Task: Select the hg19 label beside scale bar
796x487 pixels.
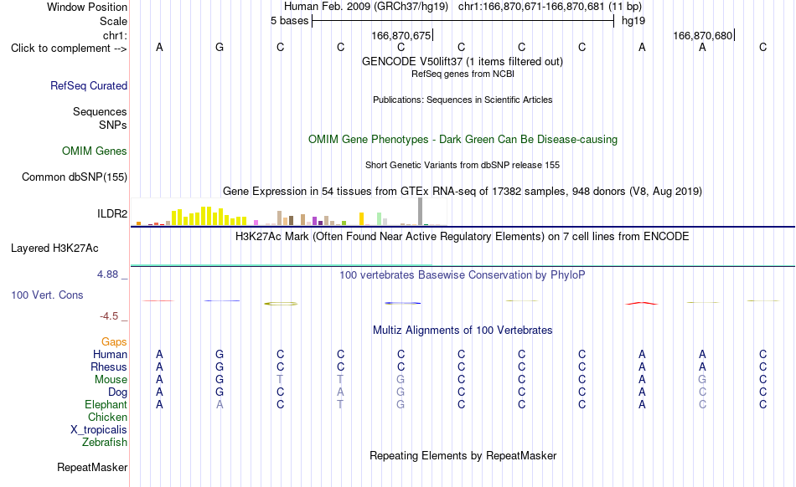Action: [x=633, y=21]
